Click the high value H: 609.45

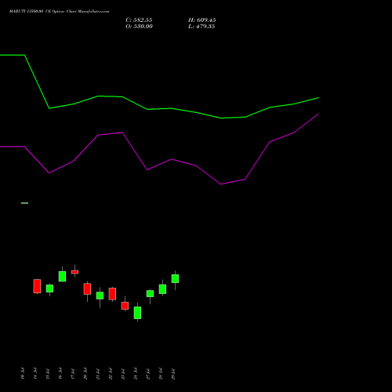coord(201,20)
